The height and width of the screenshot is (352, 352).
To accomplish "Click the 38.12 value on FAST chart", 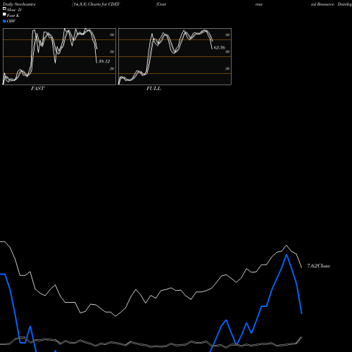I will (104, 61).
